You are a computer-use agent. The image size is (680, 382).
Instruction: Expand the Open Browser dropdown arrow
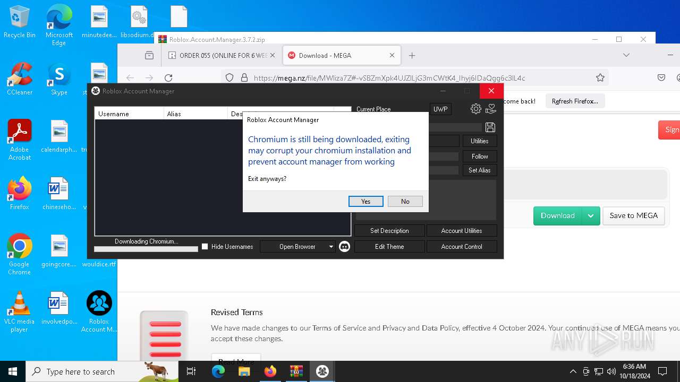click(331, 247)
